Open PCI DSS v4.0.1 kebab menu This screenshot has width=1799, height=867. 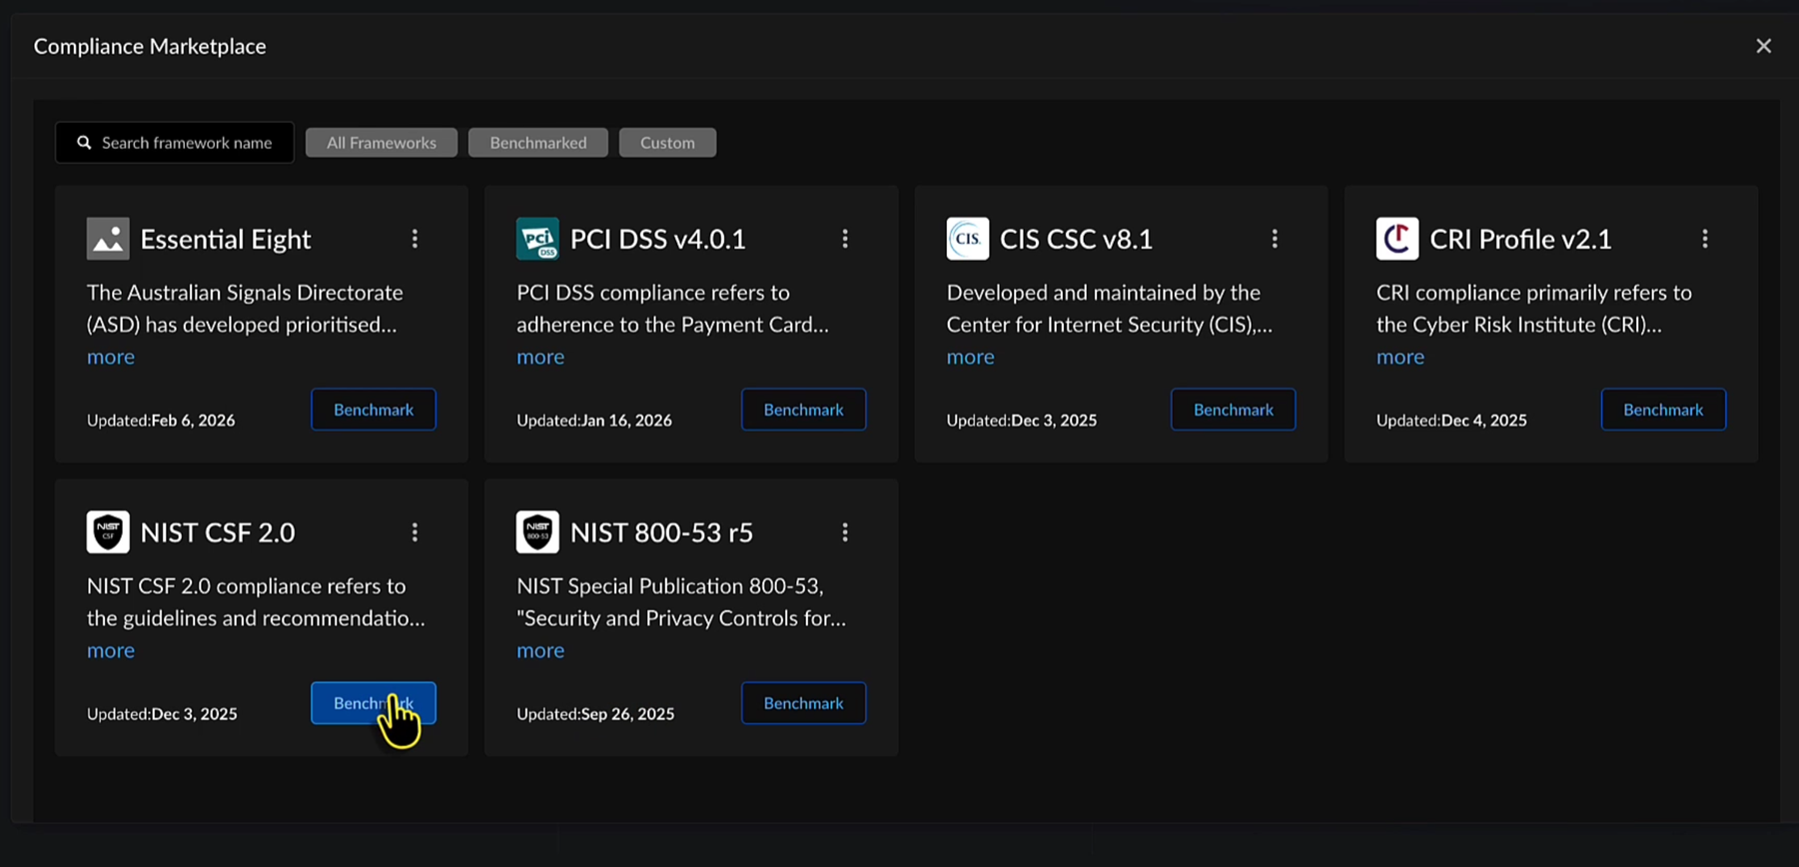pos(845,239)
